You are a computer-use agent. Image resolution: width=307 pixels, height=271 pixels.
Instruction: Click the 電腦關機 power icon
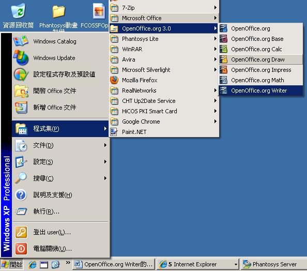pos(21,249)
